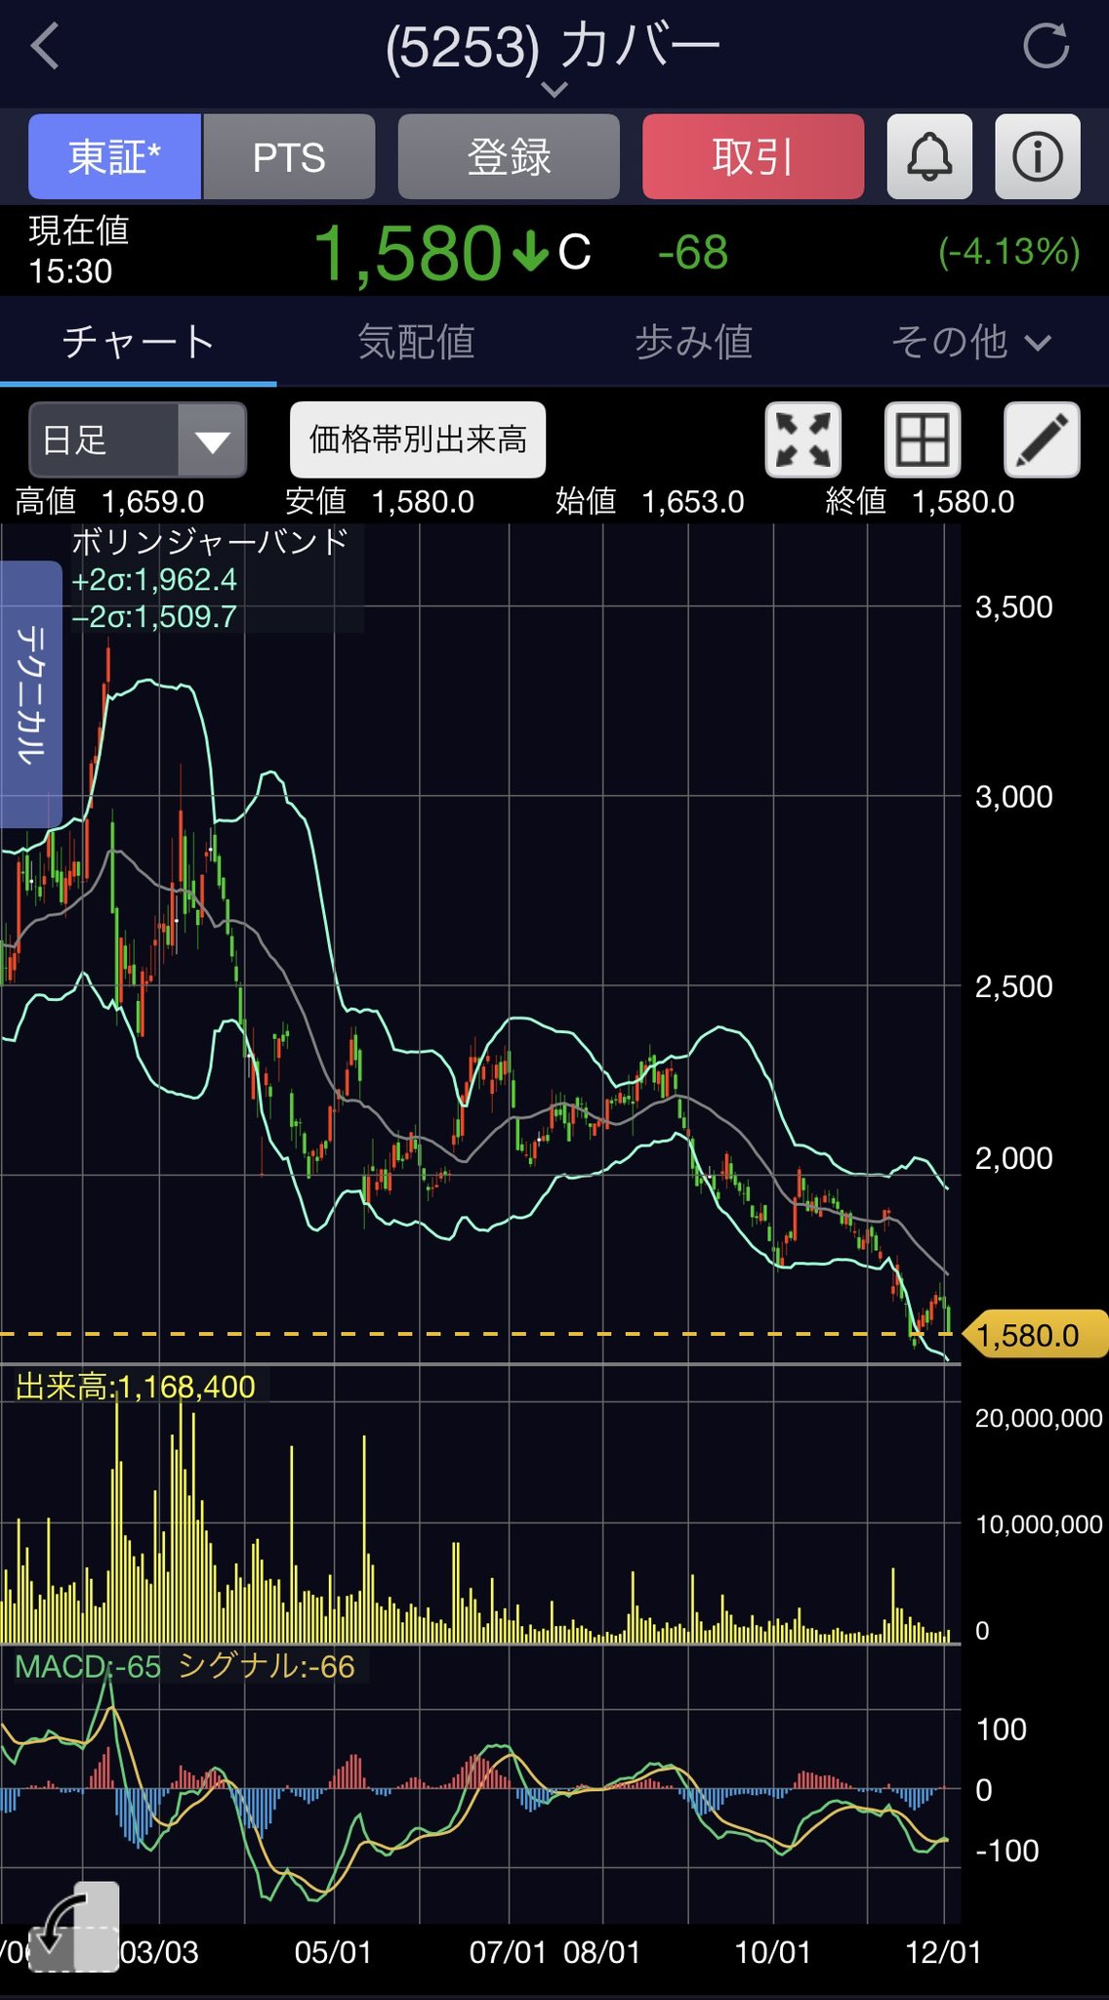Tap the -68 price change value
This screenshot has height=2000, width=1109.
click(693, 253)
